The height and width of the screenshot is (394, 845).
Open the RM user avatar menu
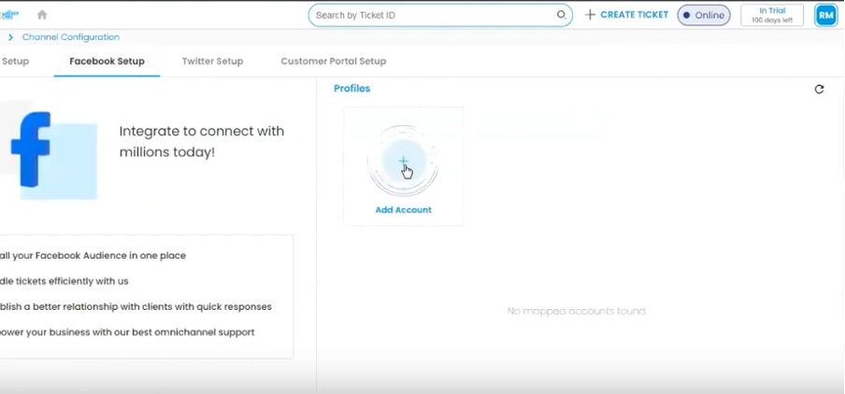pos(825,15)
